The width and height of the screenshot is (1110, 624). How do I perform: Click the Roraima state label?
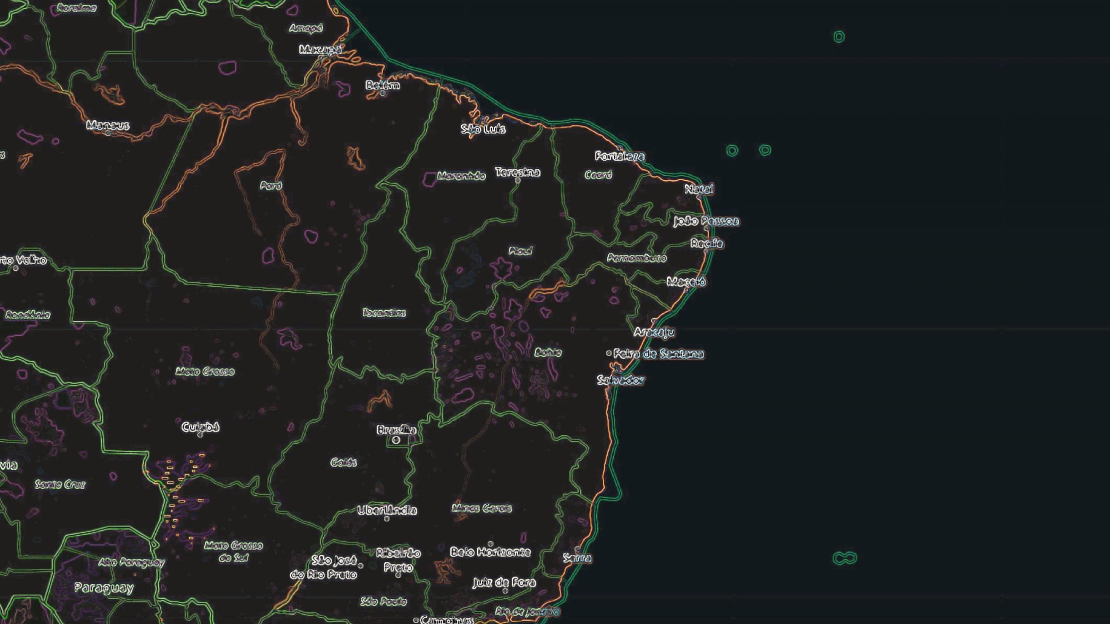coord(77,8)
